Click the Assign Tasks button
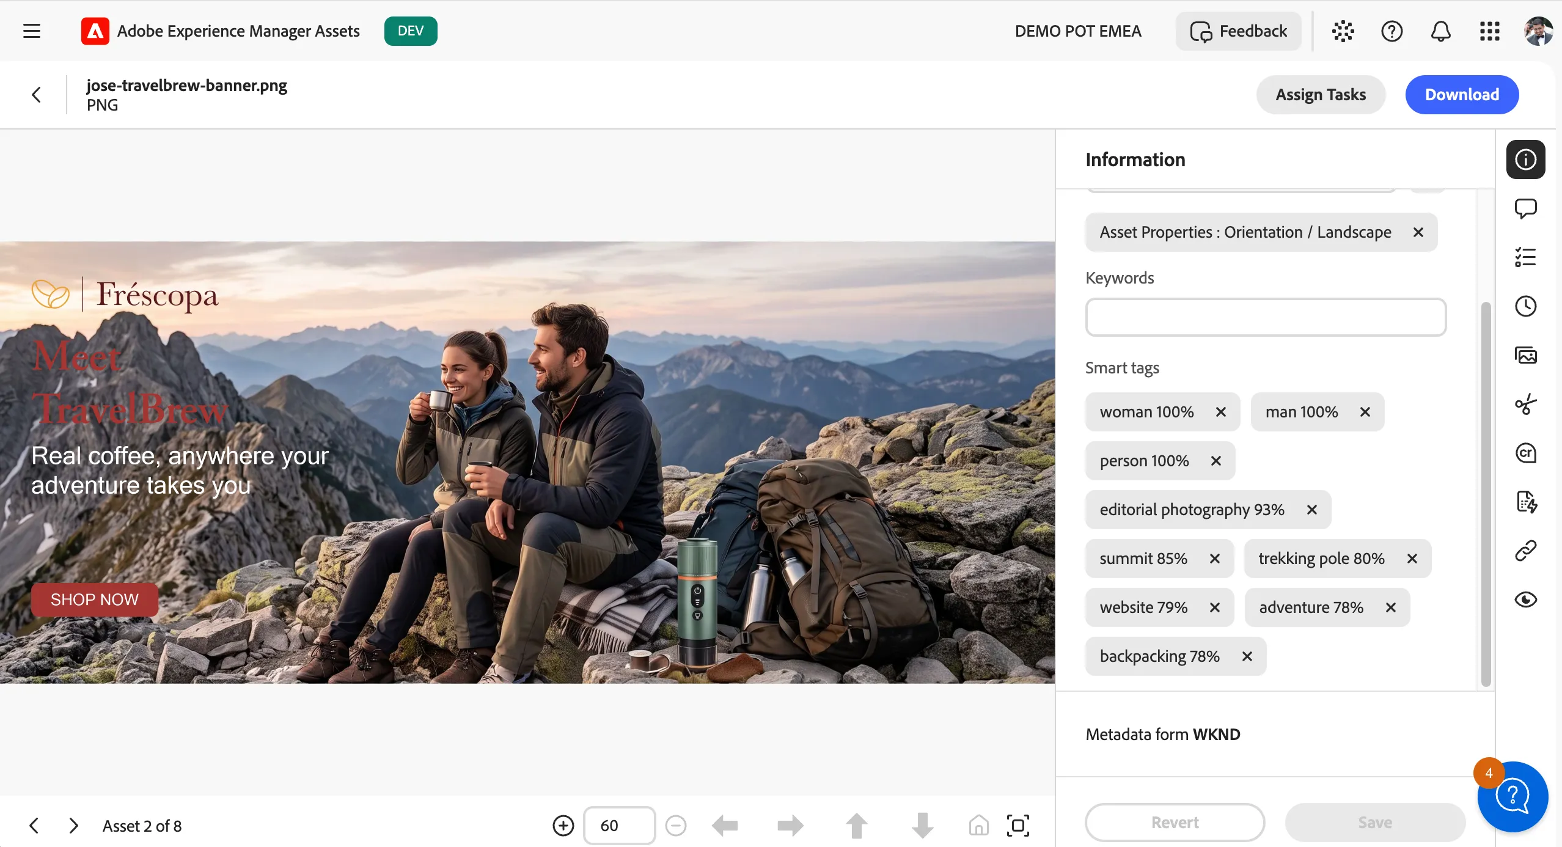This screenshot has height=847, width=1562. 1321,95
